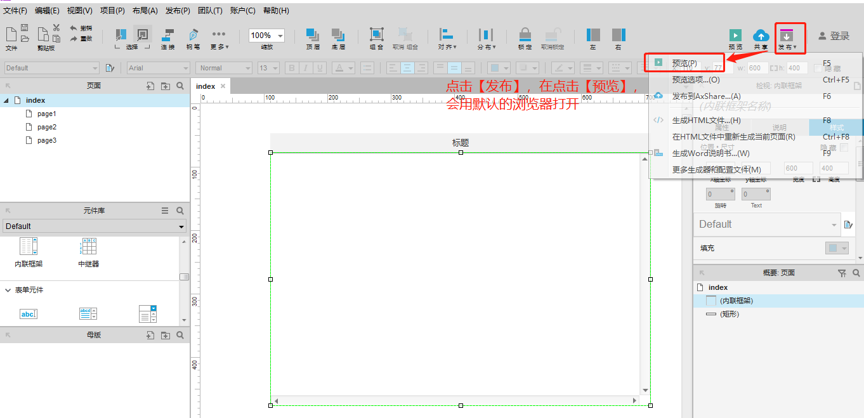
Task: Search in the 母版 panel
Action: [x=180, y=335]
